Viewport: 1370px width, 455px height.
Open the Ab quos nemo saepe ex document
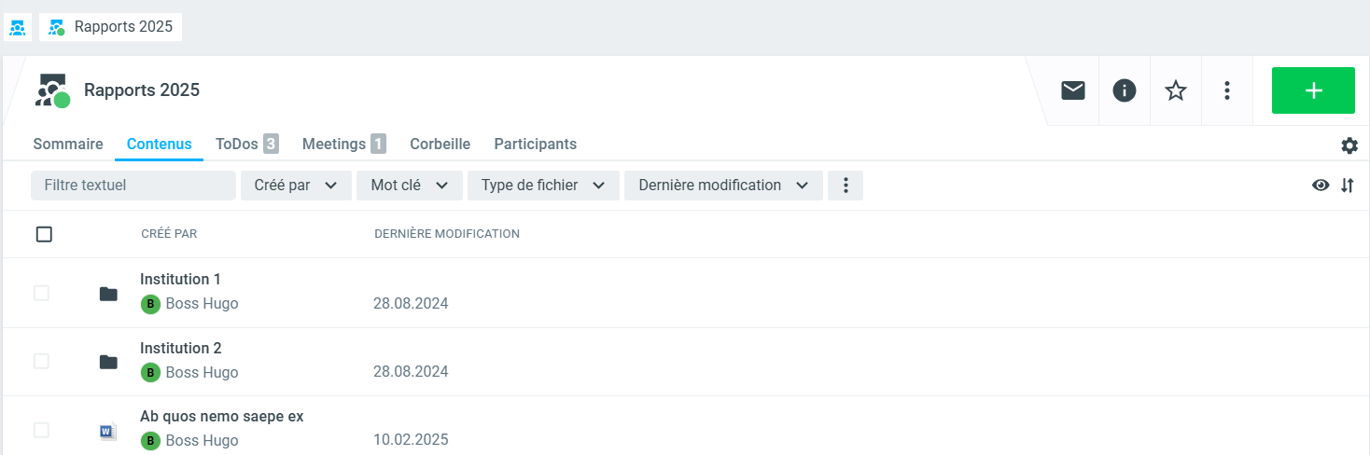point(221,417)
